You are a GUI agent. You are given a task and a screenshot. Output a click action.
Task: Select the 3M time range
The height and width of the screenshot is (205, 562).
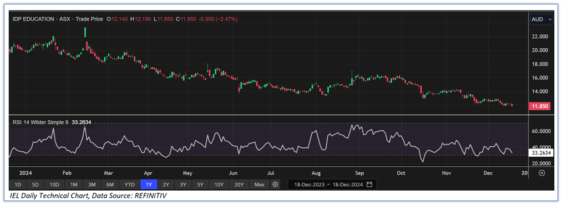point(92,184)
